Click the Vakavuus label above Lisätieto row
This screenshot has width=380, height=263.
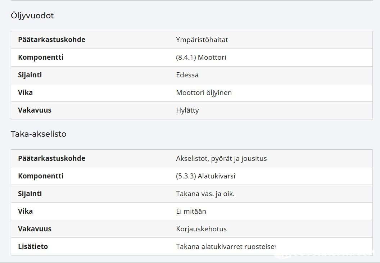(35, 229)
